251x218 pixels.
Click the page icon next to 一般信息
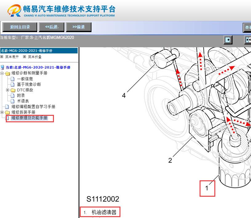click(13, 79)
